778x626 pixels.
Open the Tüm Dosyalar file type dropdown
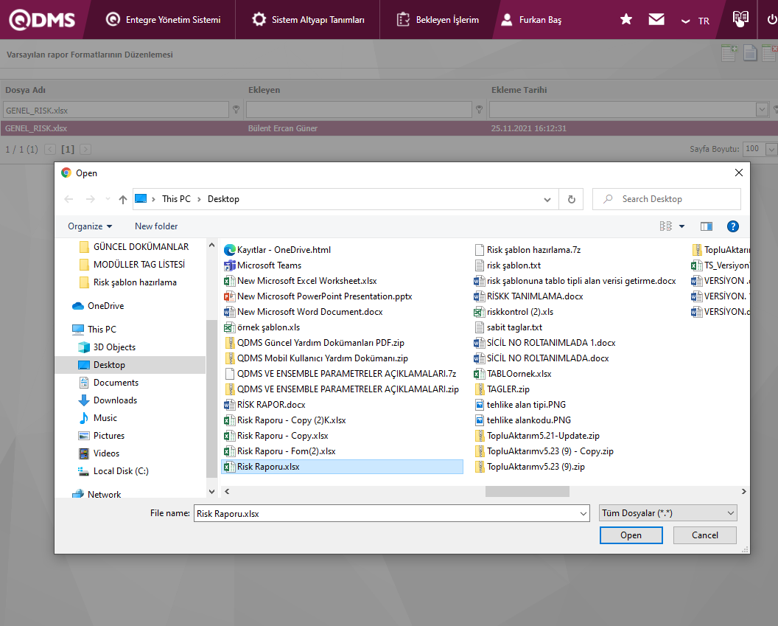[668, 513]
